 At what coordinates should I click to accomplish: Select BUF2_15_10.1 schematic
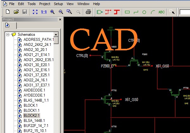[35, 131]
